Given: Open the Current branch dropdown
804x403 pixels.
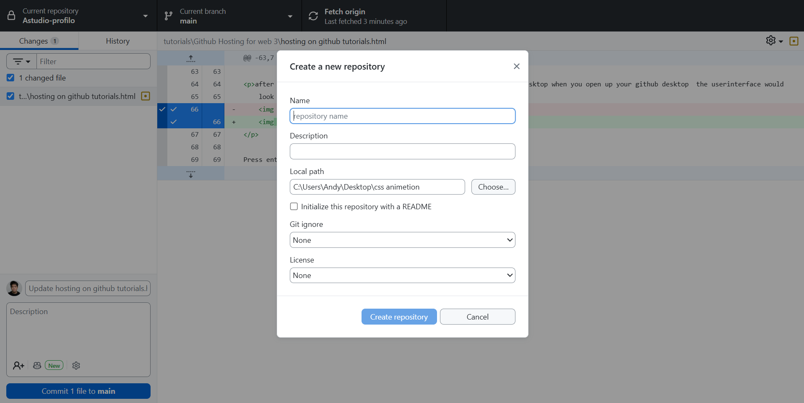Looking at the screenshot, I should pos(229,16).
